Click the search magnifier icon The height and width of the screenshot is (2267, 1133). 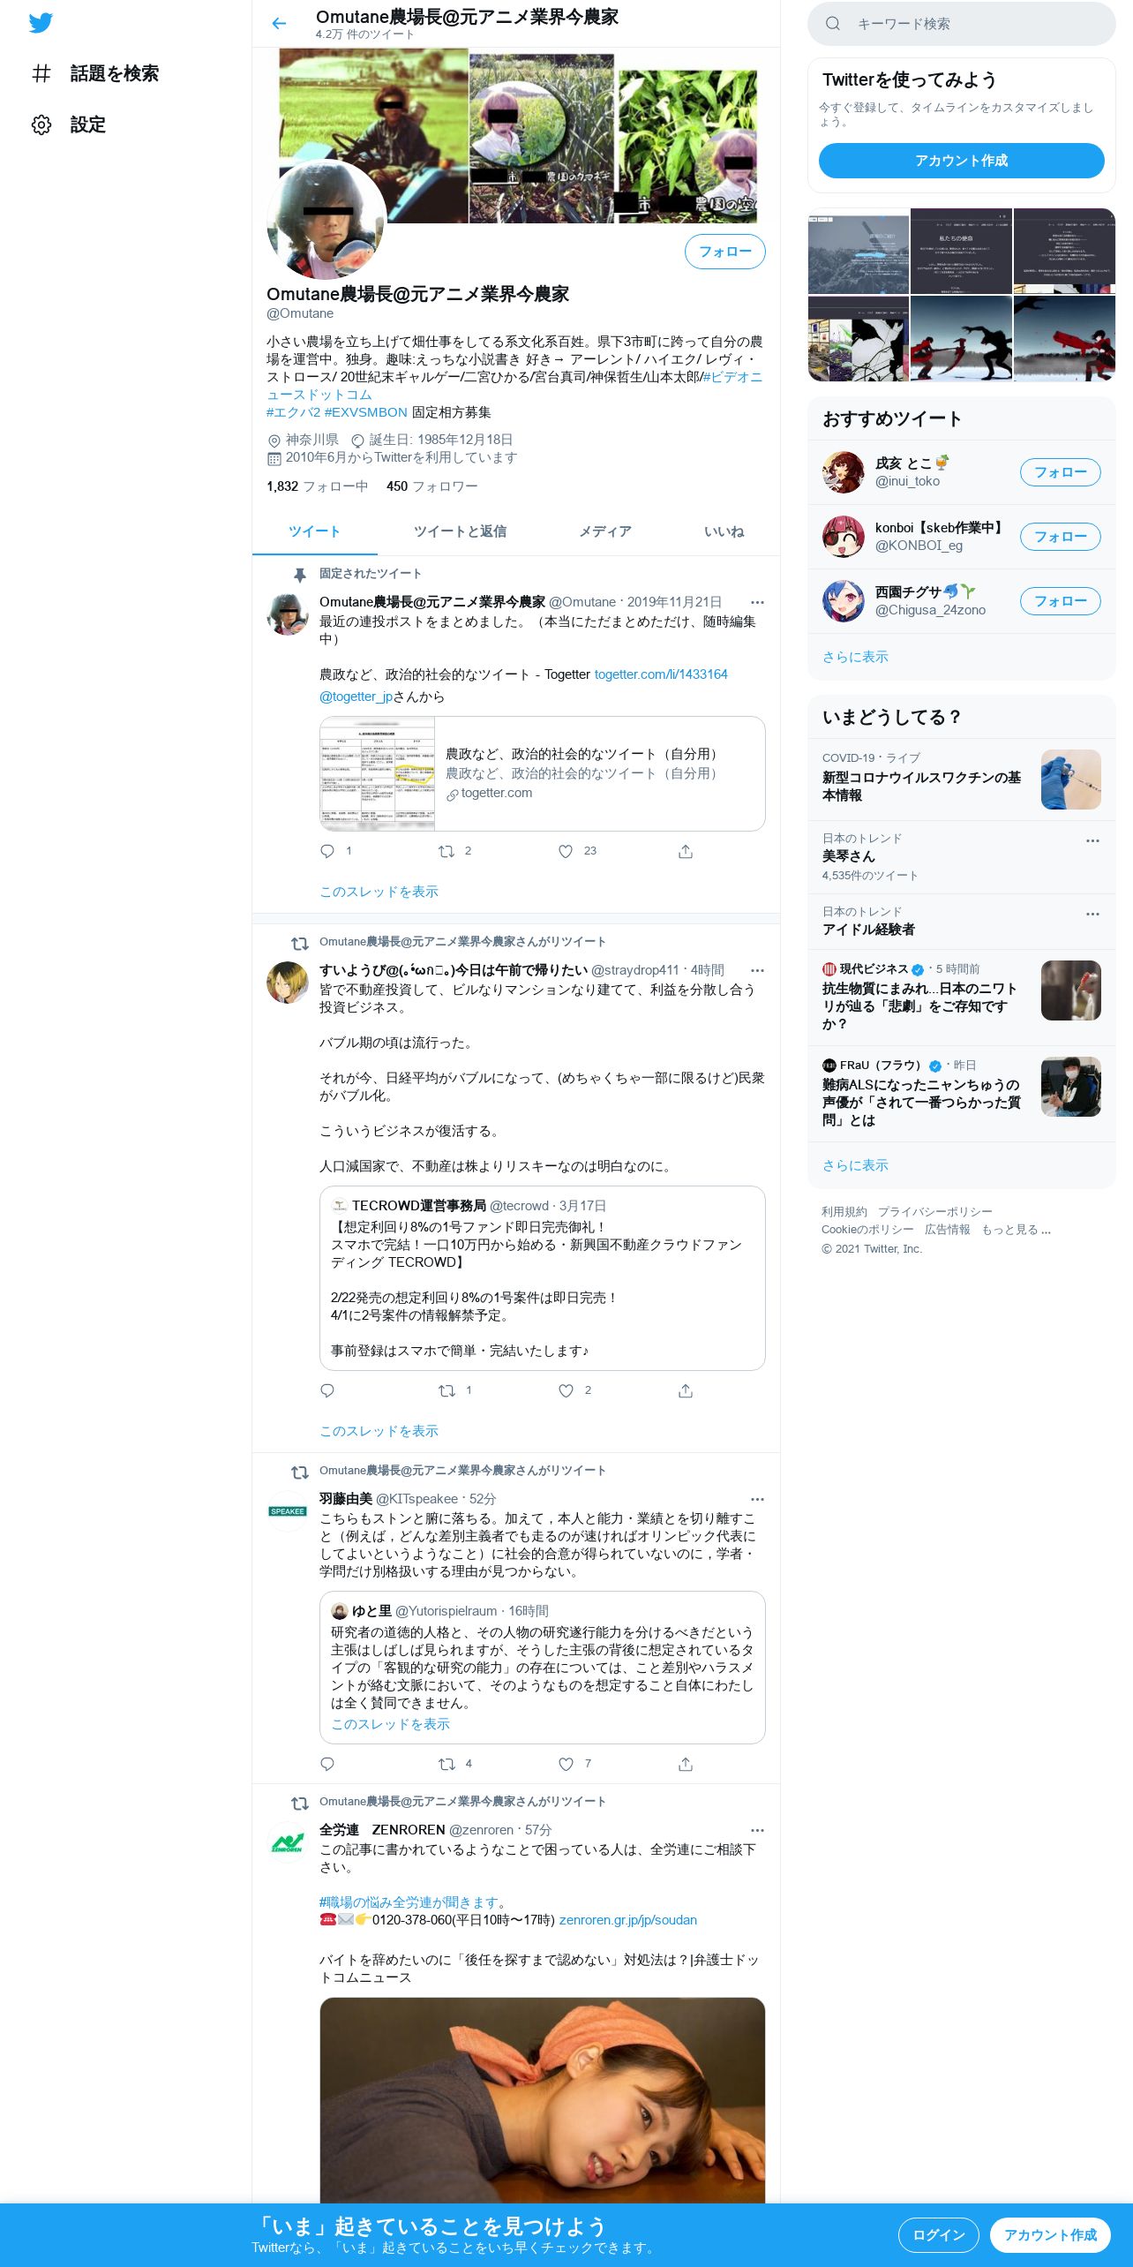(x=832, y=24)
